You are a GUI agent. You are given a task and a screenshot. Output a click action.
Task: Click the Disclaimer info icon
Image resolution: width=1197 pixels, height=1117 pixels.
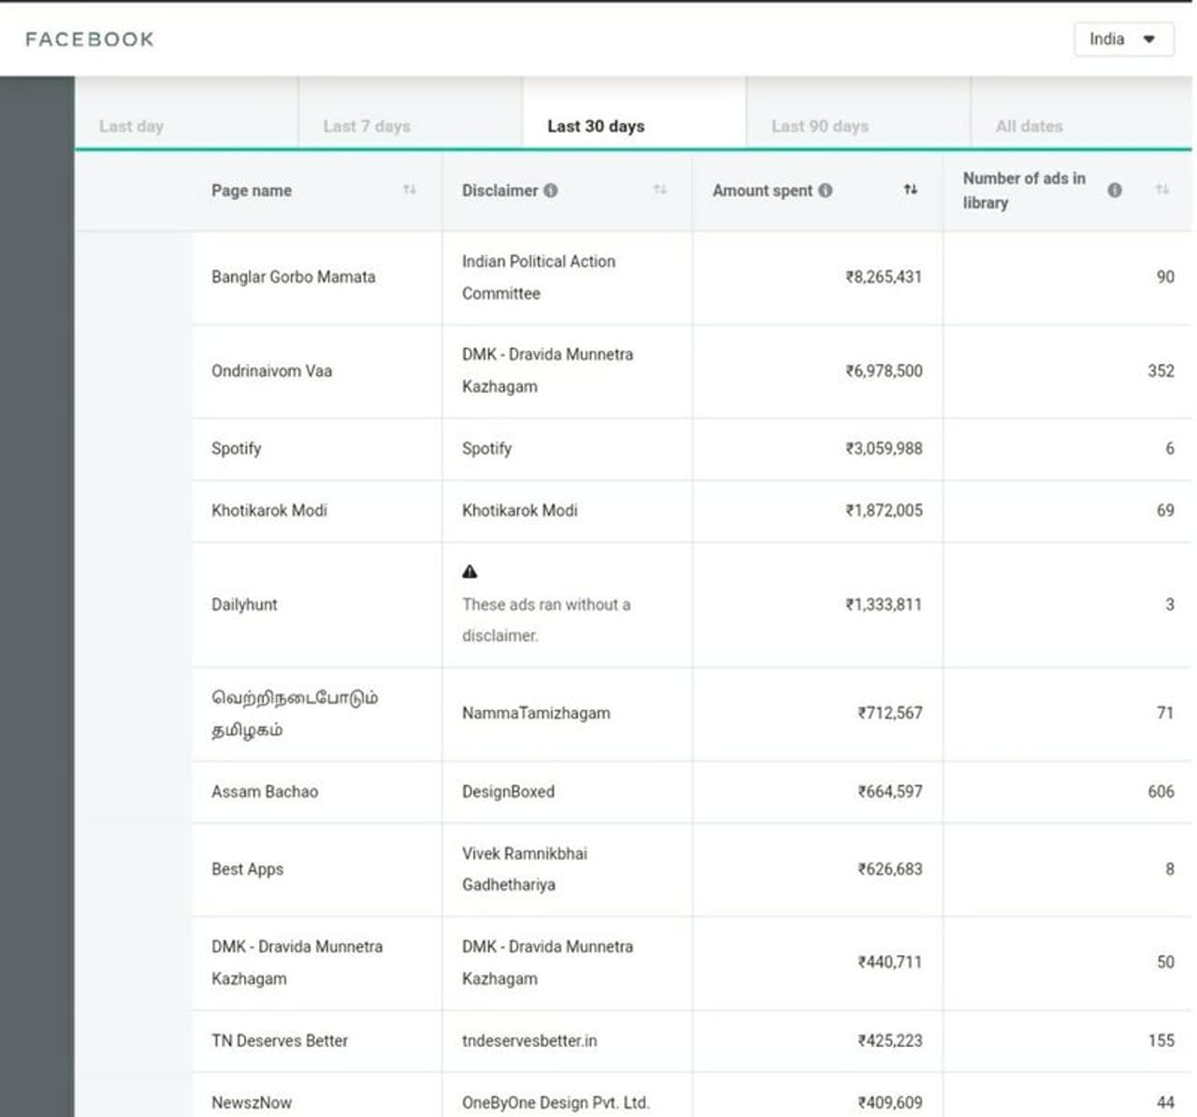tap(551, 190)
